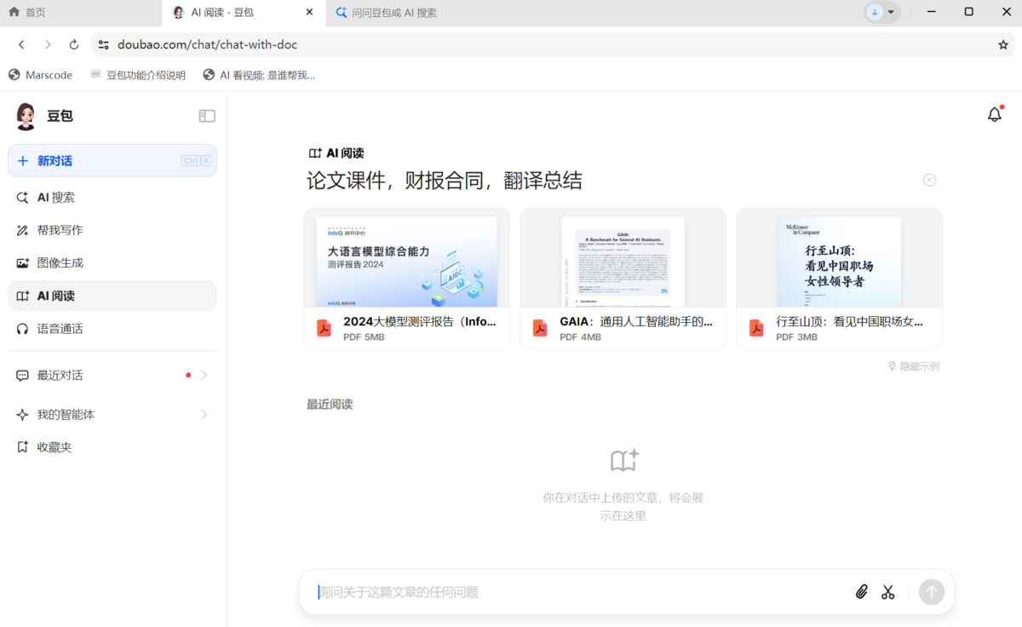1022x627 pixels.
Task: Click the screenshot scissors icon near input
Action: [888, 591]
